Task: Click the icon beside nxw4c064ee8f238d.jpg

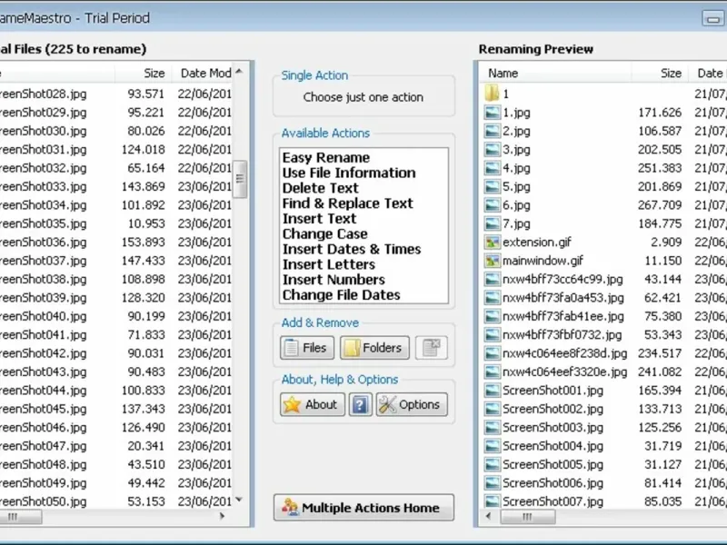Action: click(492, 353)
